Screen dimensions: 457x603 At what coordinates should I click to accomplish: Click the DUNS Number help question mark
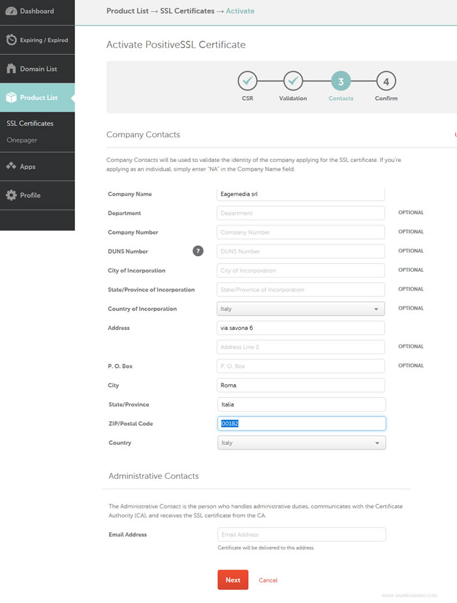pos(198,251)
